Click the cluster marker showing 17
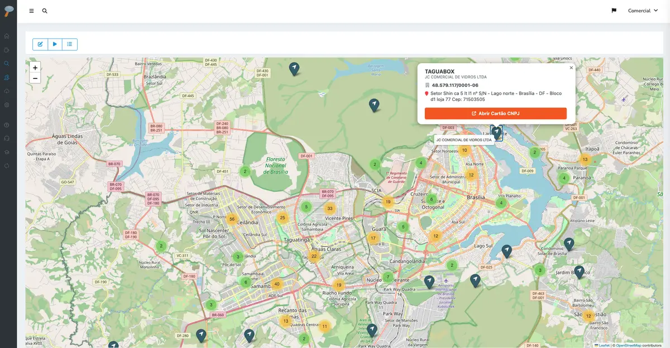 373,238
